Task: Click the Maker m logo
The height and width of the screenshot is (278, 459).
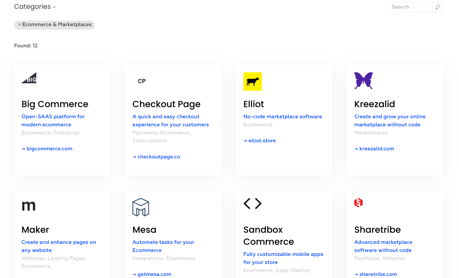Action: 29,206
